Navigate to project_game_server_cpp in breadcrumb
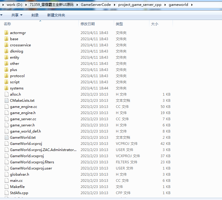 [140, 5]
